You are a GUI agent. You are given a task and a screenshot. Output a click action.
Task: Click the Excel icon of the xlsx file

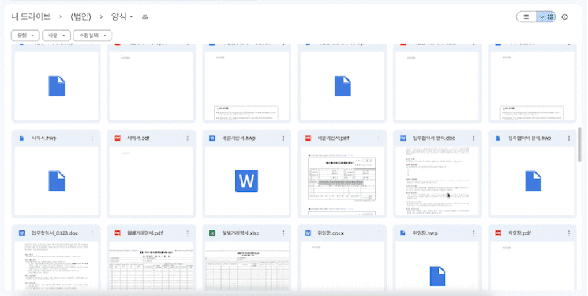212,233
